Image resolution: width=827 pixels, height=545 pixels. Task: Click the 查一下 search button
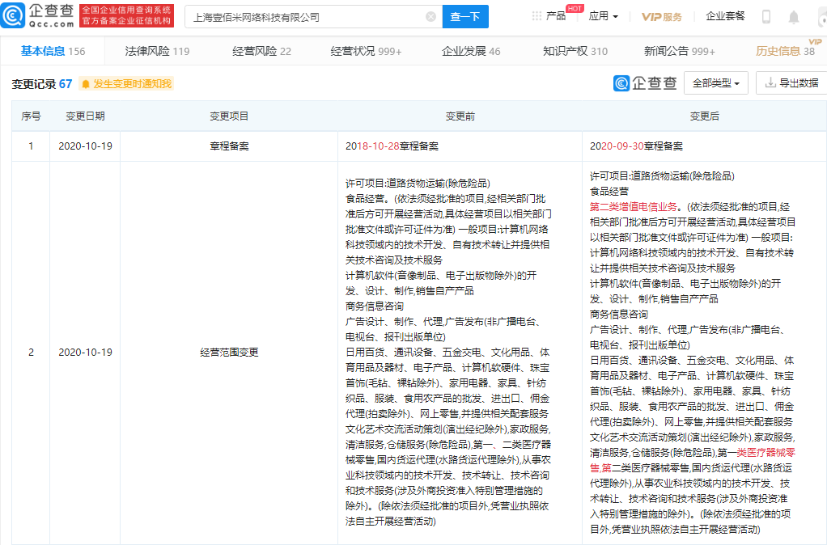[465, 17]
